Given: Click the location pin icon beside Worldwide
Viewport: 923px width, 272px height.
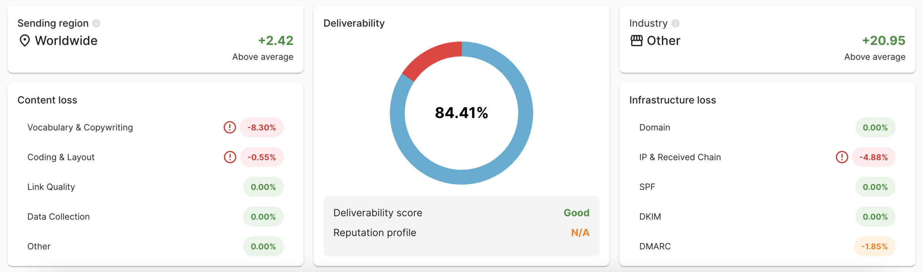Looking at the screenshot, I should coord(25,41).
